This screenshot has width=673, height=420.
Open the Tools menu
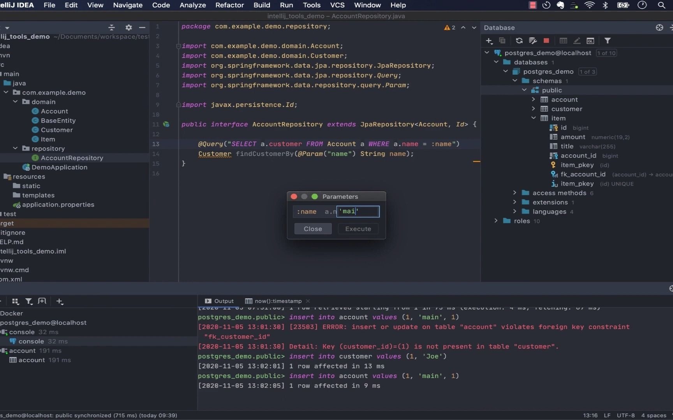pyautogui.click(x=312, y=5)
